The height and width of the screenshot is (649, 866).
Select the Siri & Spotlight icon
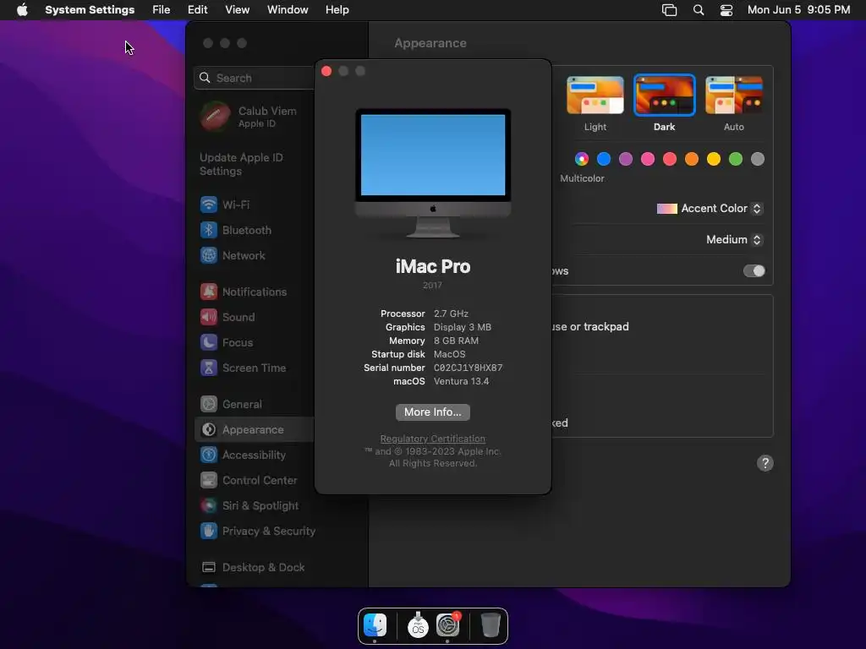(209, 505)
